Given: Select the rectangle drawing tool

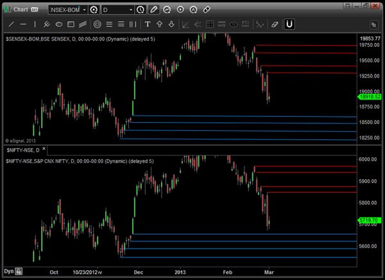Looking at the screenshot, I should coord(71,24).
